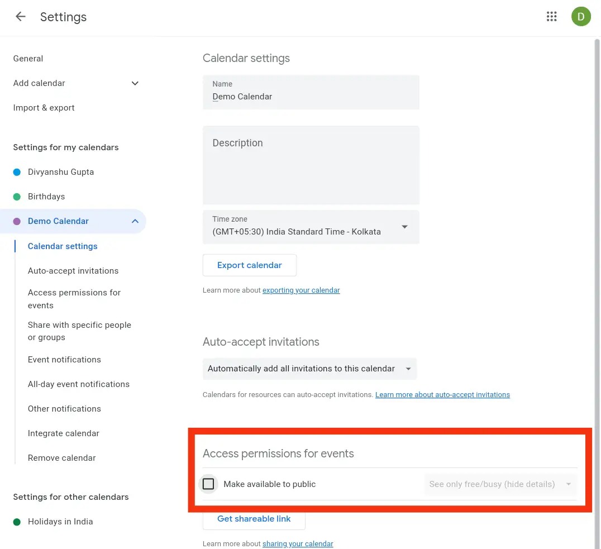Click the back arrow to leave Settings
The width and height of the screenshot is (601, 549).
pyautogui.click(x=20, y=16)
